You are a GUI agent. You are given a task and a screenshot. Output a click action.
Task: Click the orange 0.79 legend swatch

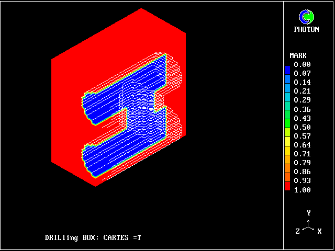[x=287, y=163]
